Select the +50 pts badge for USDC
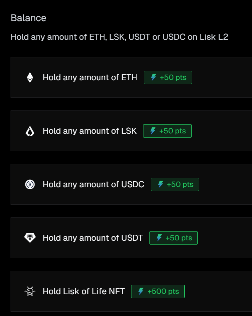 tap(175, 184)
